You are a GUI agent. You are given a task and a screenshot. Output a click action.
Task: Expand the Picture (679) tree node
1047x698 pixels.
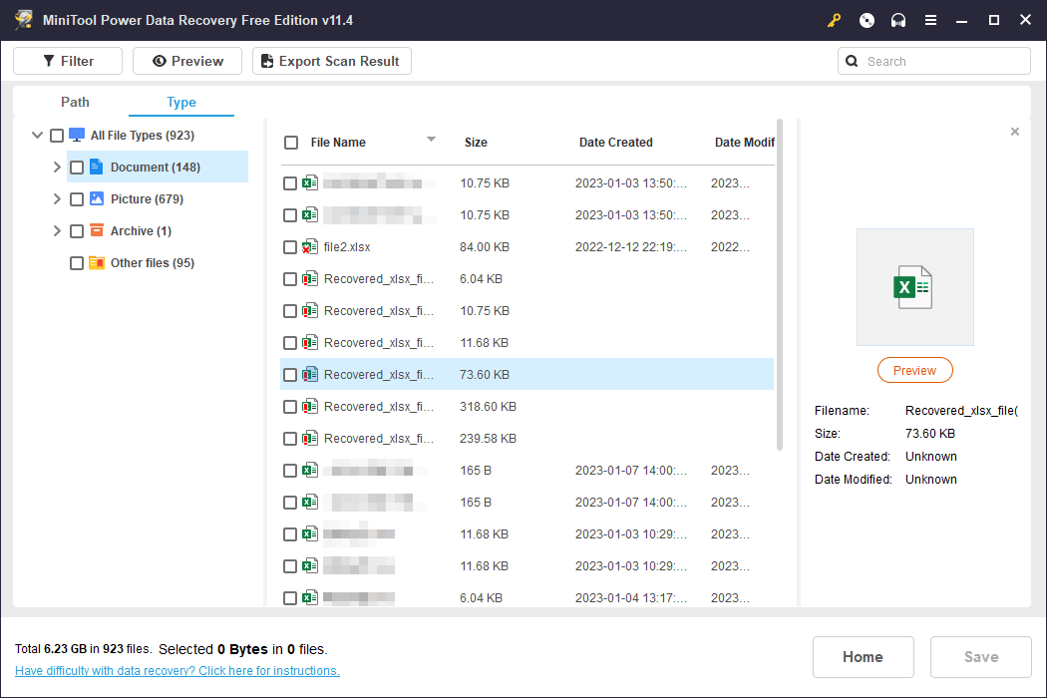tap(57, 199)
